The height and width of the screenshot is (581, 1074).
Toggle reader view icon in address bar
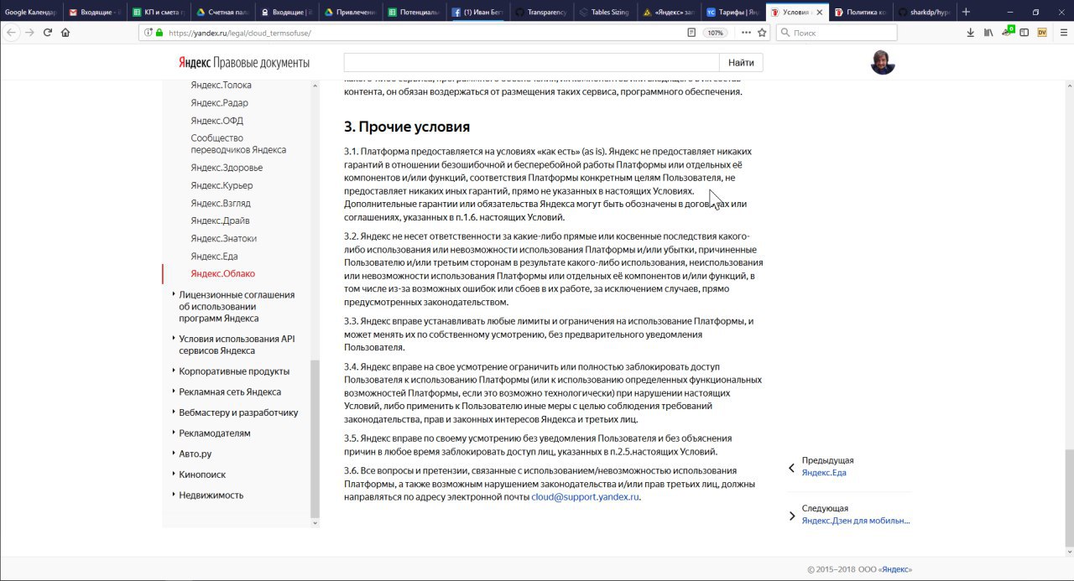tap(691, 32)
